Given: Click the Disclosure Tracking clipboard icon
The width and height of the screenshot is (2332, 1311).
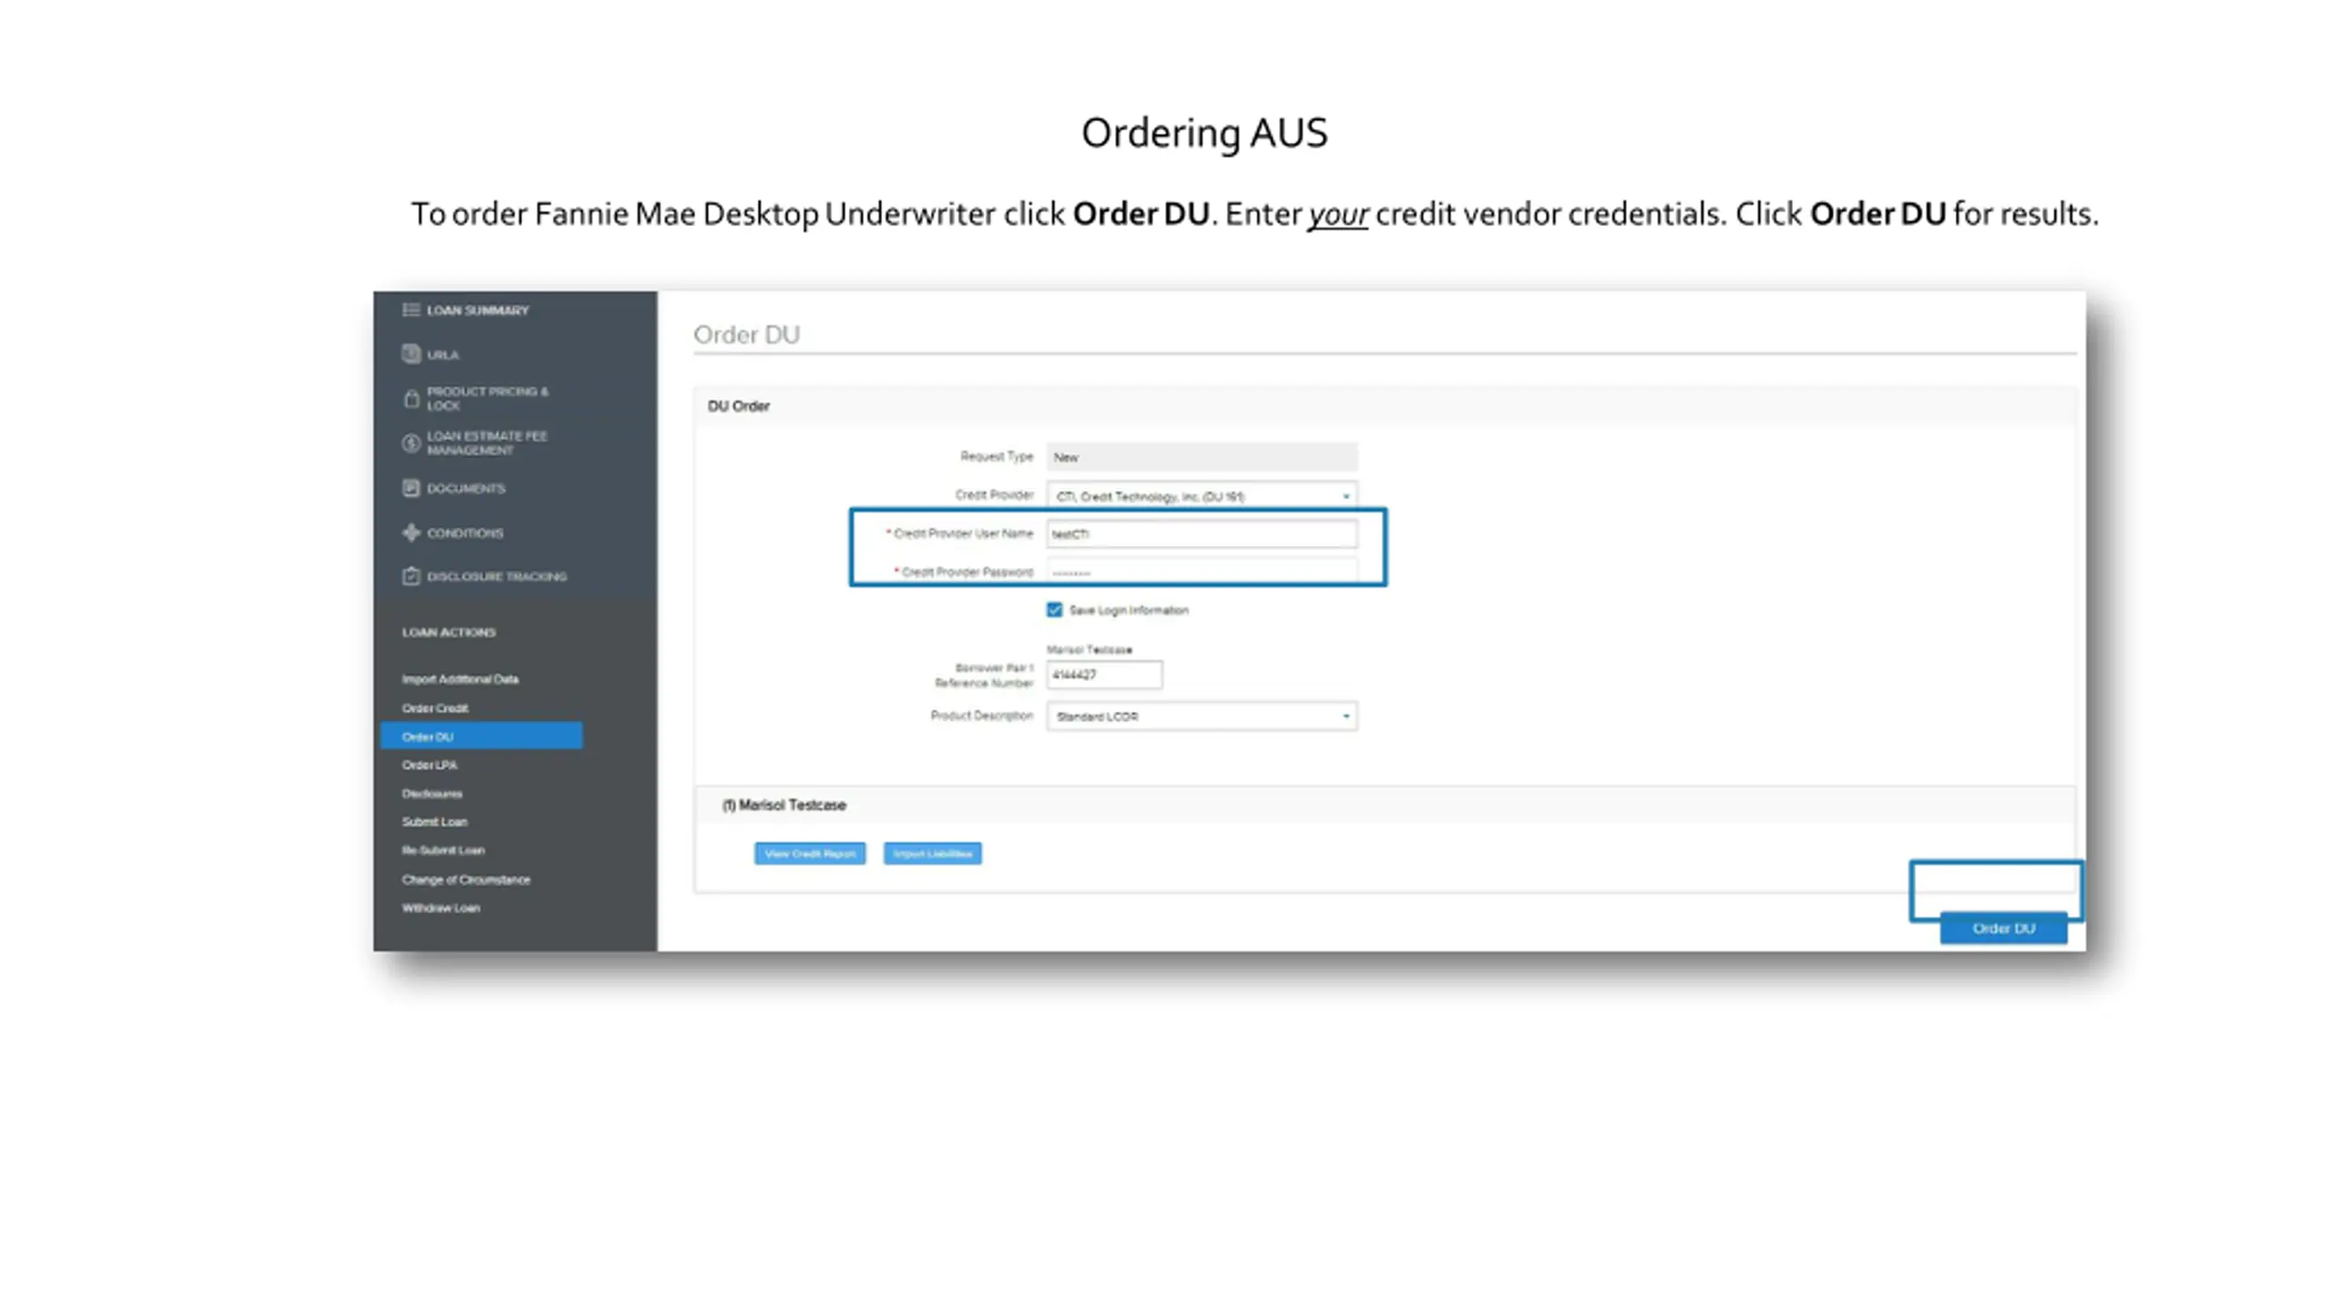Looking at the screenshot, I should [411, 576].
